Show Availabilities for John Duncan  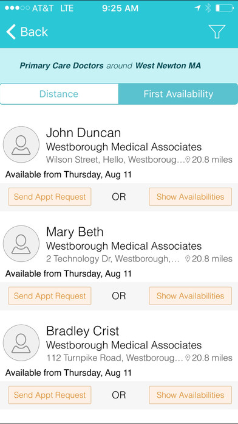pos(190,197)
